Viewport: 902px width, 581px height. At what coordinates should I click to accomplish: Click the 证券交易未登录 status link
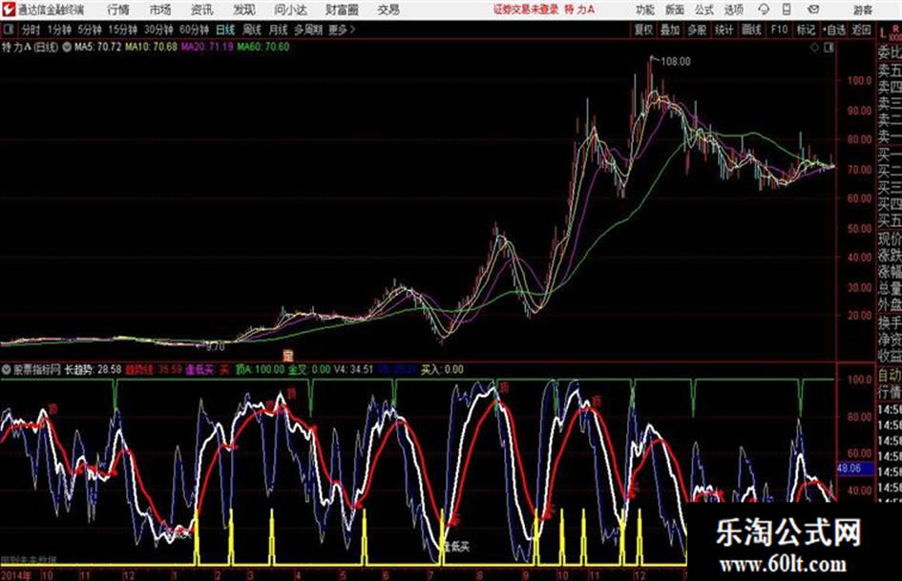pos(526,10)
